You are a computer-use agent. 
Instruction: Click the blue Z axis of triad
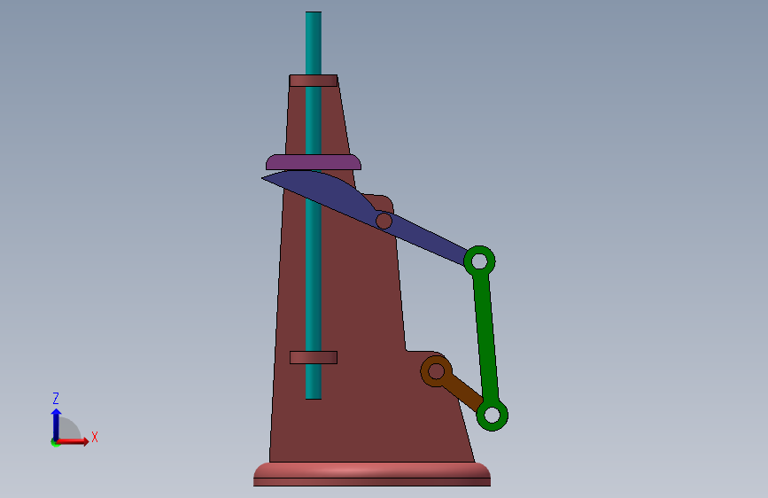tap(57, 424)
